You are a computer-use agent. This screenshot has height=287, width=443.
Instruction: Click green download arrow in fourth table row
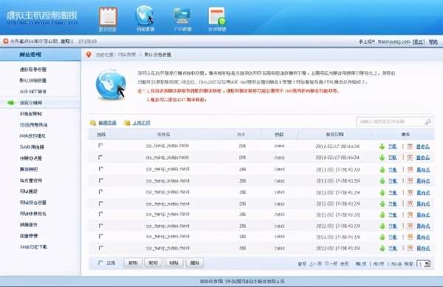(x=382, y=181)
